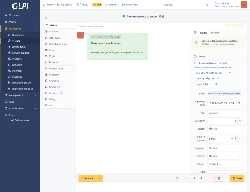Click the Add button

click(97, 5)
